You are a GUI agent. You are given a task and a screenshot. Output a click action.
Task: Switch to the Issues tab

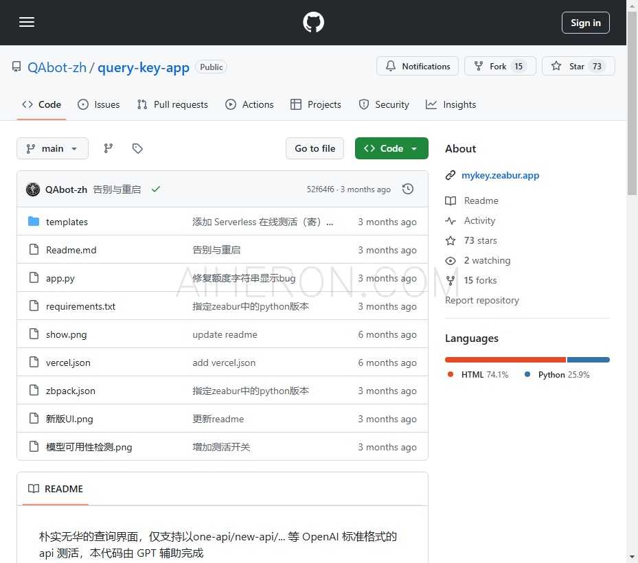pyautogui.click(x=99, y=104)
